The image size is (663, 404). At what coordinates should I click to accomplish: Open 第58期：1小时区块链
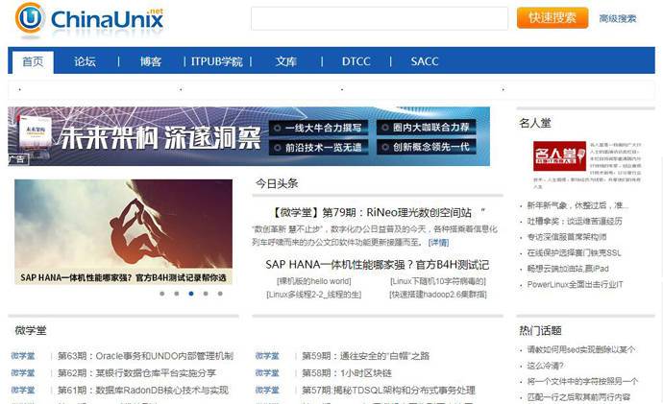pos(347,373)
